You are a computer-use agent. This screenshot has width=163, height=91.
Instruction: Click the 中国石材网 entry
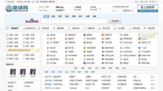click(x=58, y=84)
